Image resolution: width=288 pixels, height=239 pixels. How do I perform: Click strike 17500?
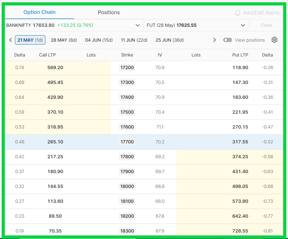click(127, 112)
